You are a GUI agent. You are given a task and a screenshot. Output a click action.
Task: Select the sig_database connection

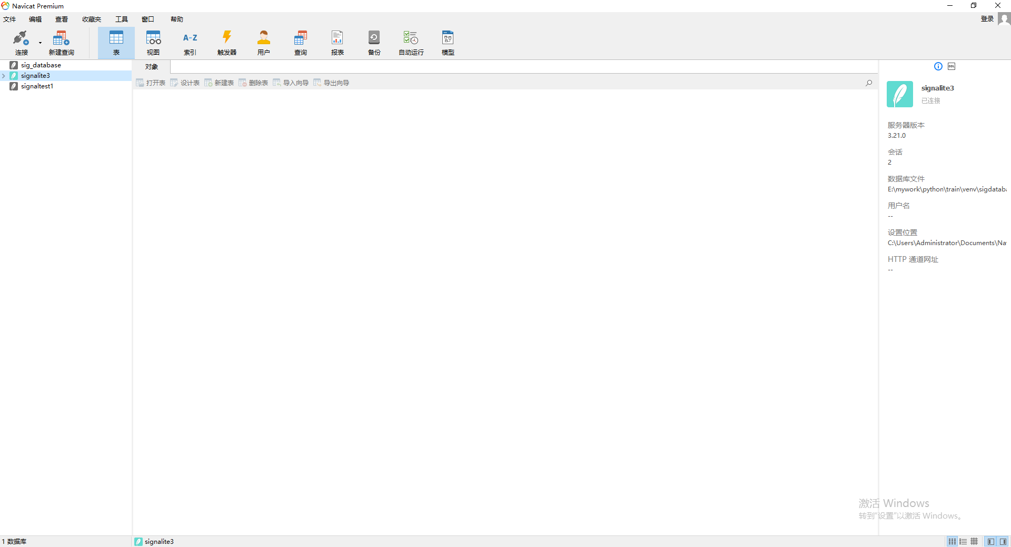41,65
